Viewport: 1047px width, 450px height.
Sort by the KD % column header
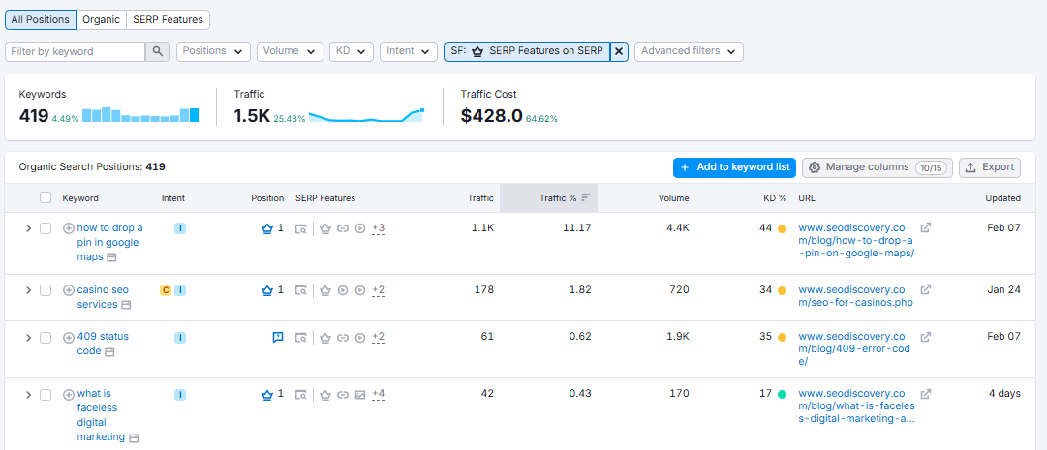(775, 197)
